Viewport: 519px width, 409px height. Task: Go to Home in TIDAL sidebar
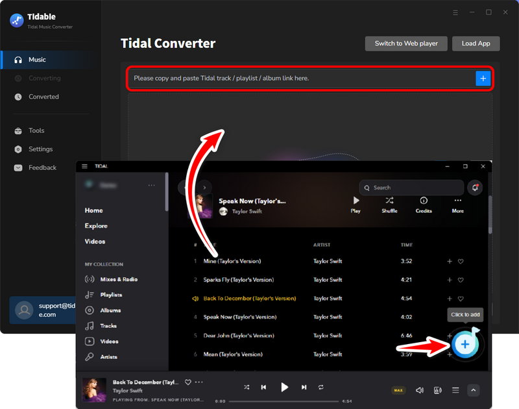pos(93,210)
